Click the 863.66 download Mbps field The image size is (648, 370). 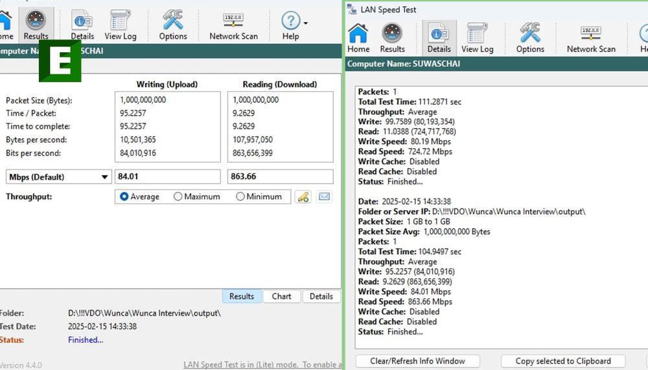click(280, 177)
